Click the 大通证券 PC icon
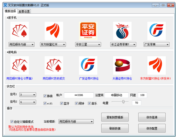 122,65
